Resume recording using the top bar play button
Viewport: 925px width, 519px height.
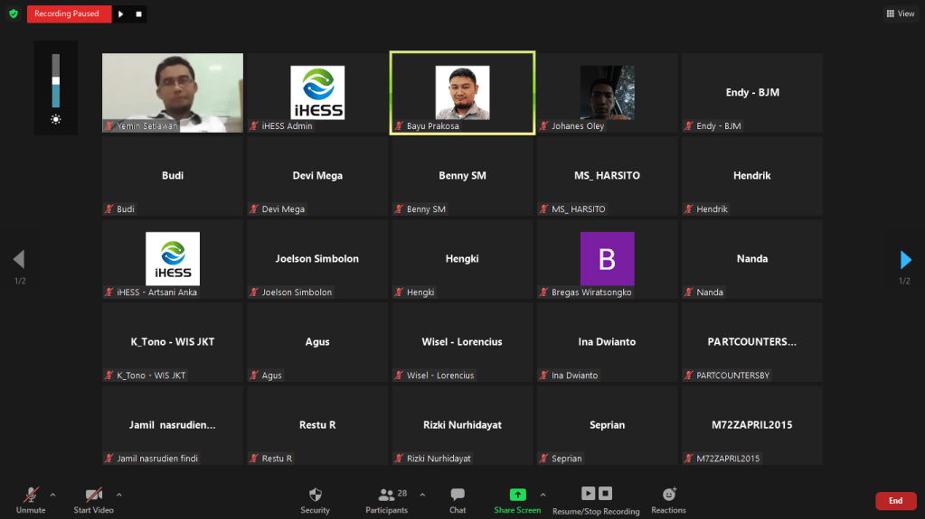[121, 14]
